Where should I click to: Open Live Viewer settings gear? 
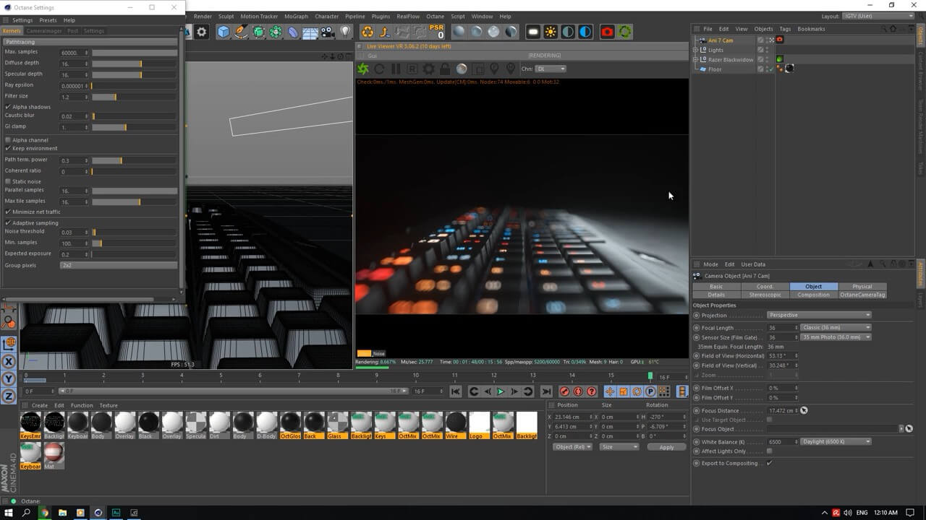[x=428, y=69]
